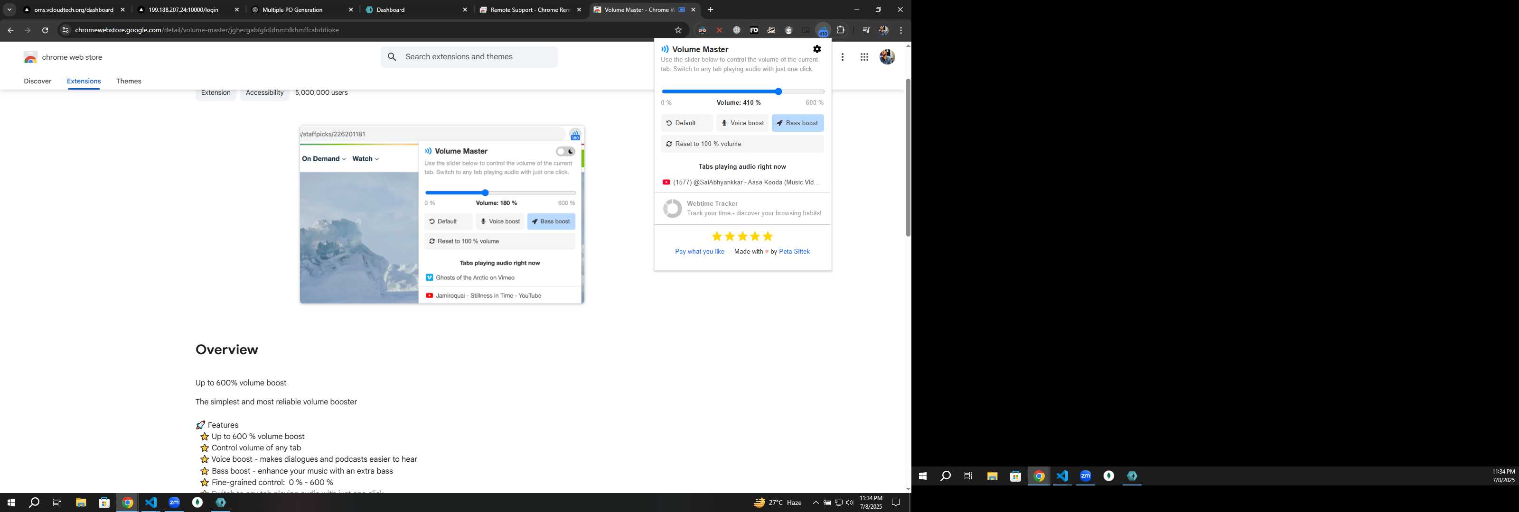The image size is (1519, 512).
Task: Open Visual Studio Code on left taskbar
Action: coord(151,503)
